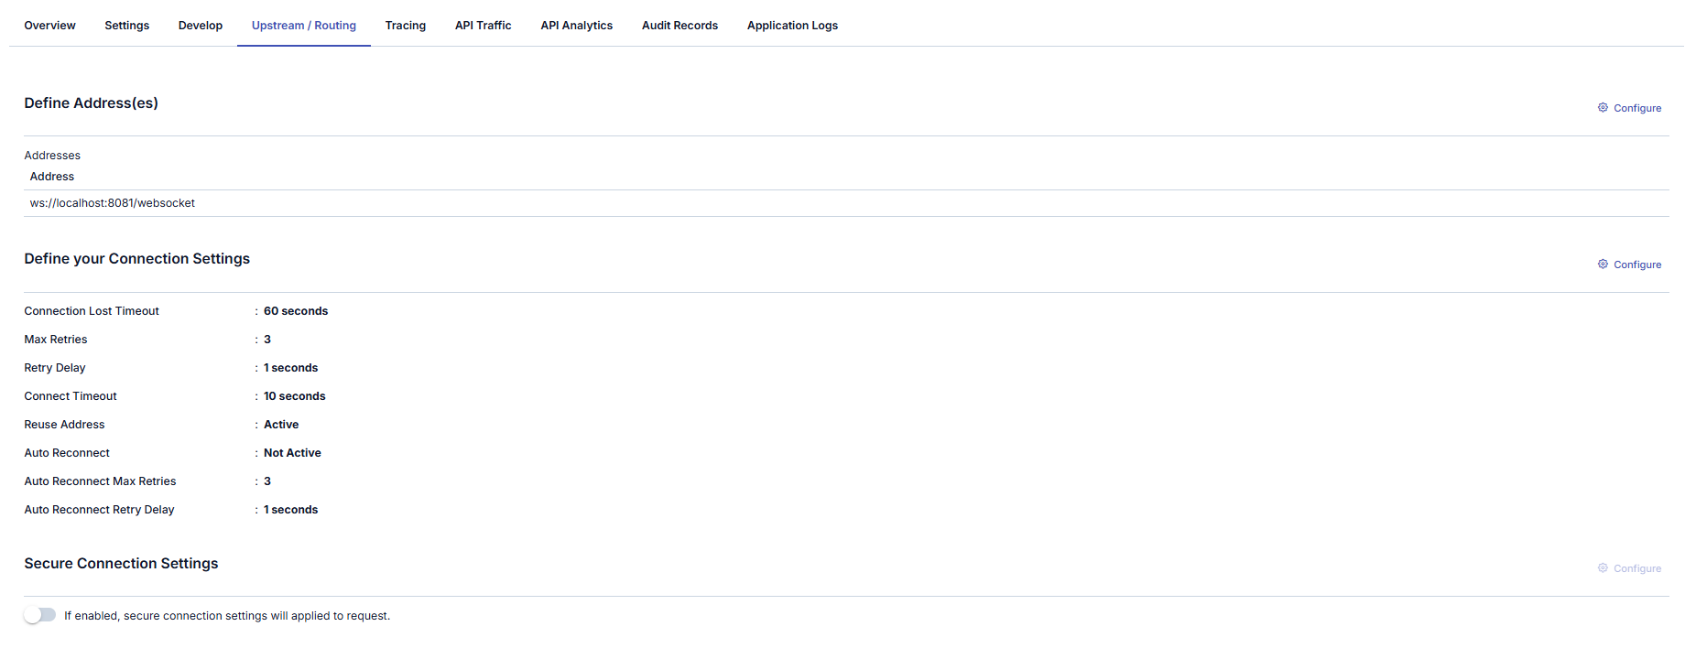Open the Overview tab
The width and height of the screenshot is (1696, 648).
pyautogui.click(x=49, y=26)
